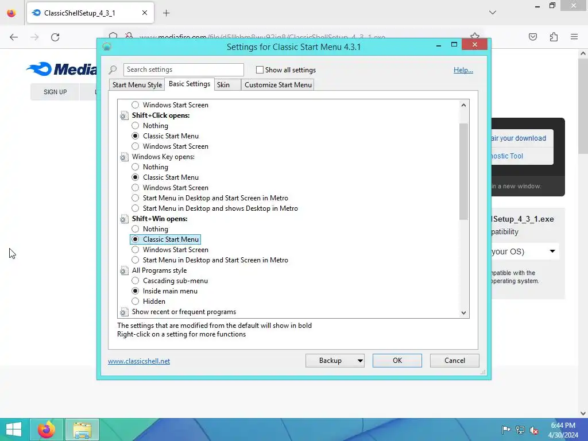Go back using the Firefox back arrow
This screenshot has height=441, width=588.
(14, 37)
